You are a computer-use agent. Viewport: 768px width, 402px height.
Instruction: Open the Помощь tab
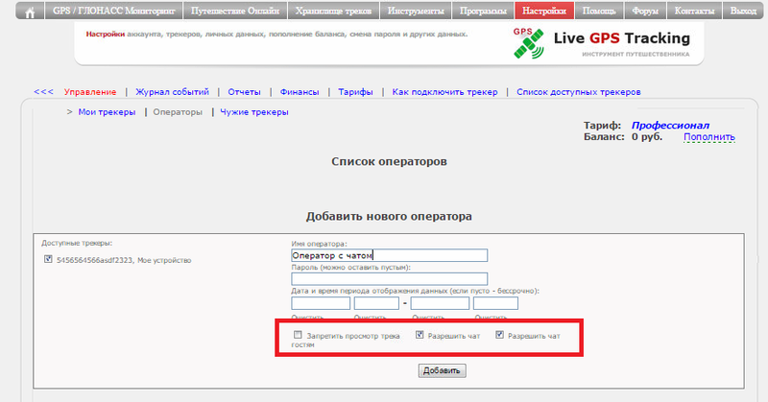(599, 12)
